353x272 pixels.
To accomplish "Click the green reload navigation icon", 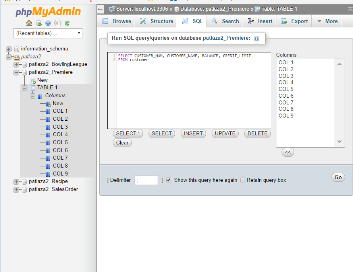I will coord(67,23).
